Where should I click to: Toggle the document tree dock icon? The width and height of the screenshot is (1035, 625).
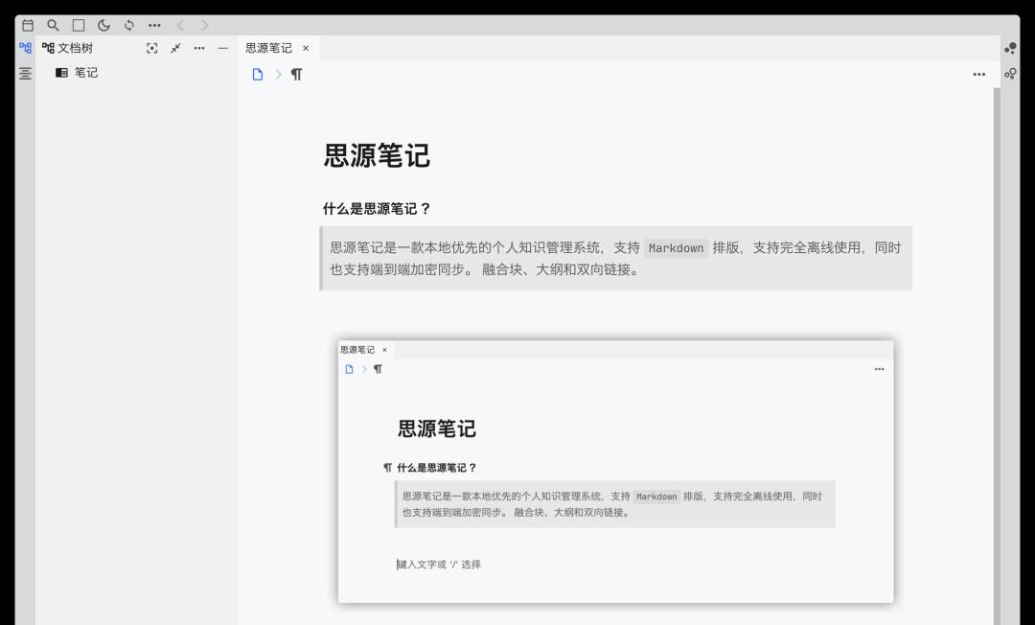[x=25, y=48]
